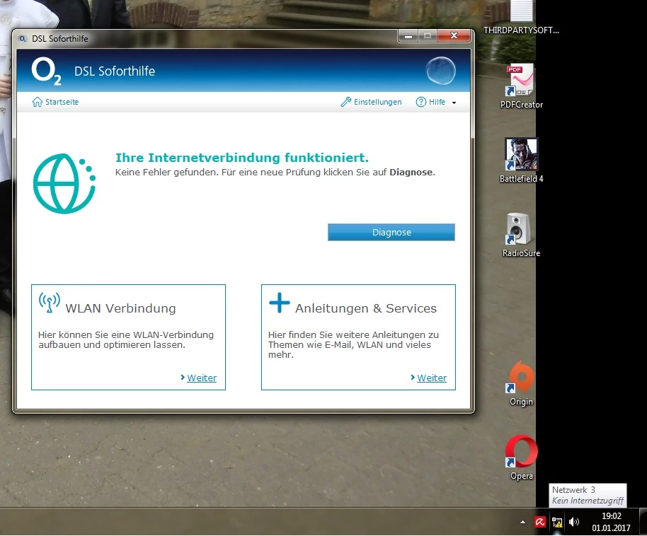This screenshot has height=536, width=647.
Task: Go to Startseite via the home icon
Action: tap(37, 102)
